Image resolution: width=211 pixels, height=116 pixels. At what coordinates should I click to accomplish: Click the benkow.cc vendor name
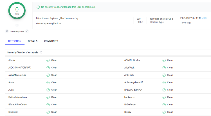point(130,97)
